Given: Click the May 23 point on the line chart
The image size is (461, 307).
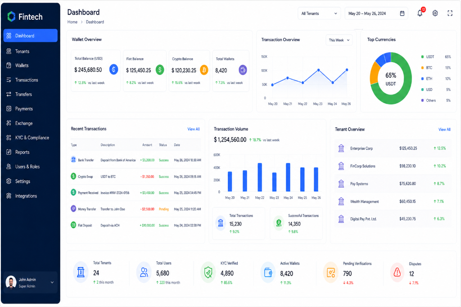Looking at the screenshot, I should tap(318, 70).
